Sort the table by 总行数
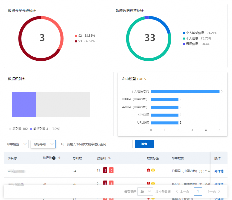 [59, 158]
